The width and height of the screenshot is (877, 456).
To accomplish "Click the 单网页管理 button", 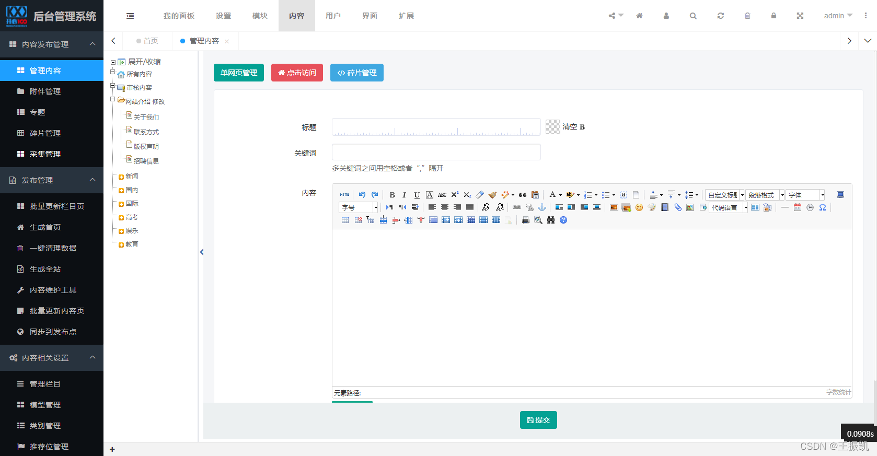I will click(239, 73).
